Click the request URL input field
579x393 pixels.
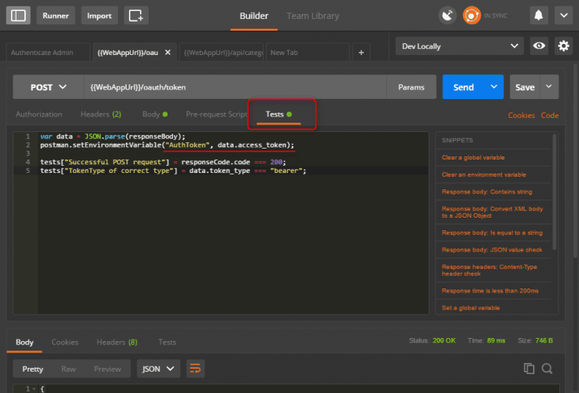coord(236,87)
